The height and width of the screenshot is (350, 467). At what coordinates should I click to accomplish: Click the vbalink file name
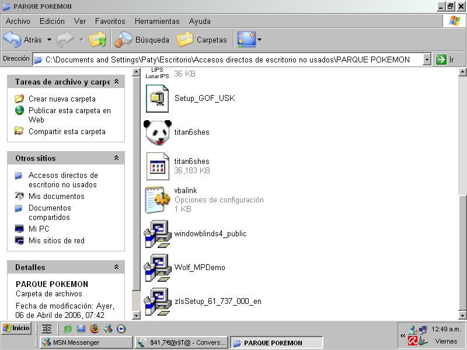pyautogui.click(x=186, y=191)
